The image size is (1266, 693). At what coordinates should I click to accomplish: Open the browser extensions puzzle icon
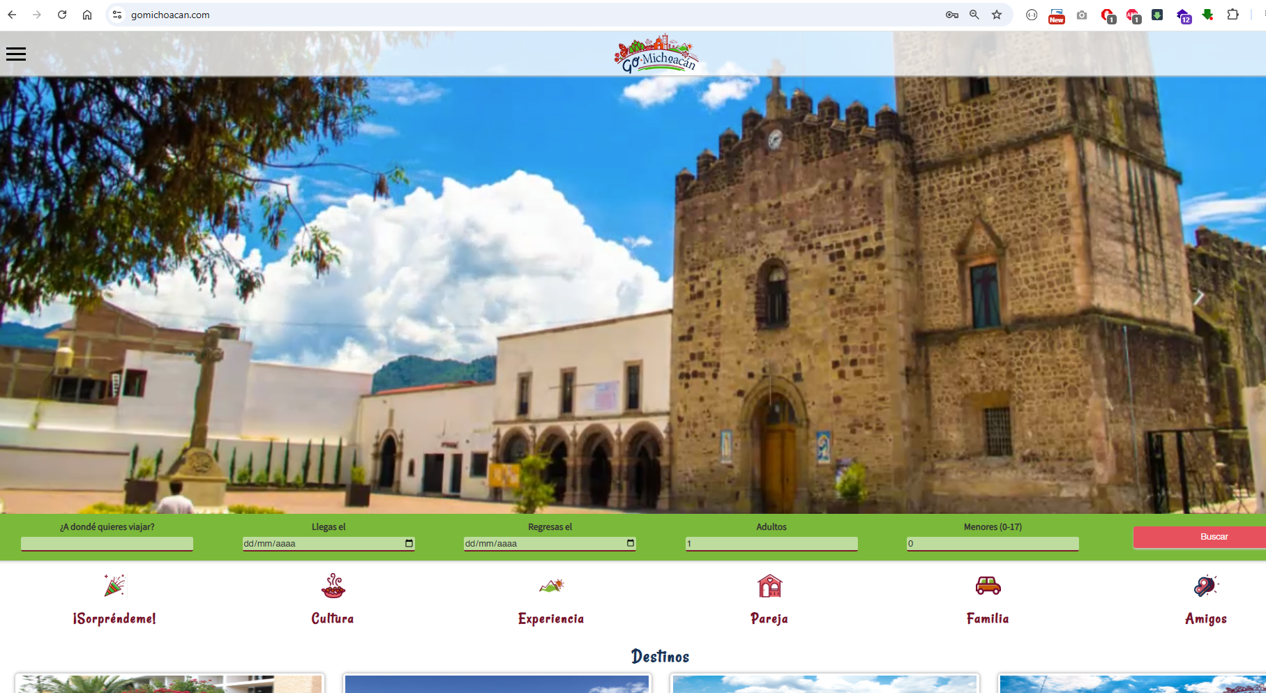coord(1233,15)
